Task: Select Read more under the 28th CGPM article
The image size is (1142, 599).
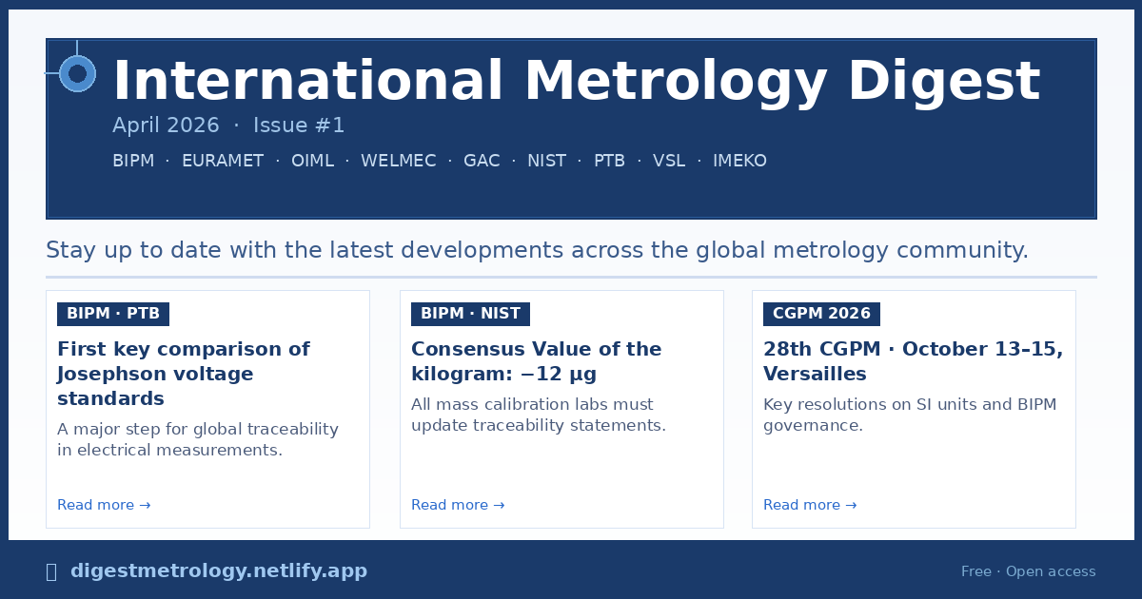Action: tap(810, 505)
